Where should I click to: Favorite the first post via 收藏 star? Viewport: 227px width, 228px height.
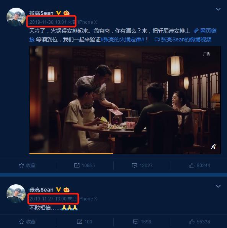(x=27, y=165)
